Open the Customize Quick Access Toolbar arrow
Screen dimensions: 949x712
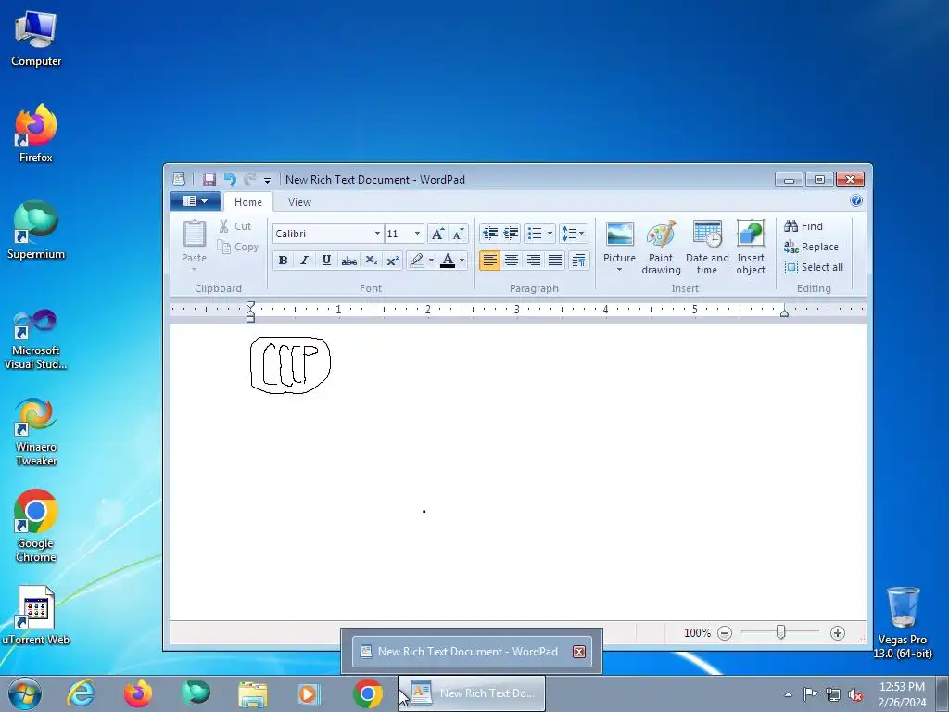pos(267,180)
